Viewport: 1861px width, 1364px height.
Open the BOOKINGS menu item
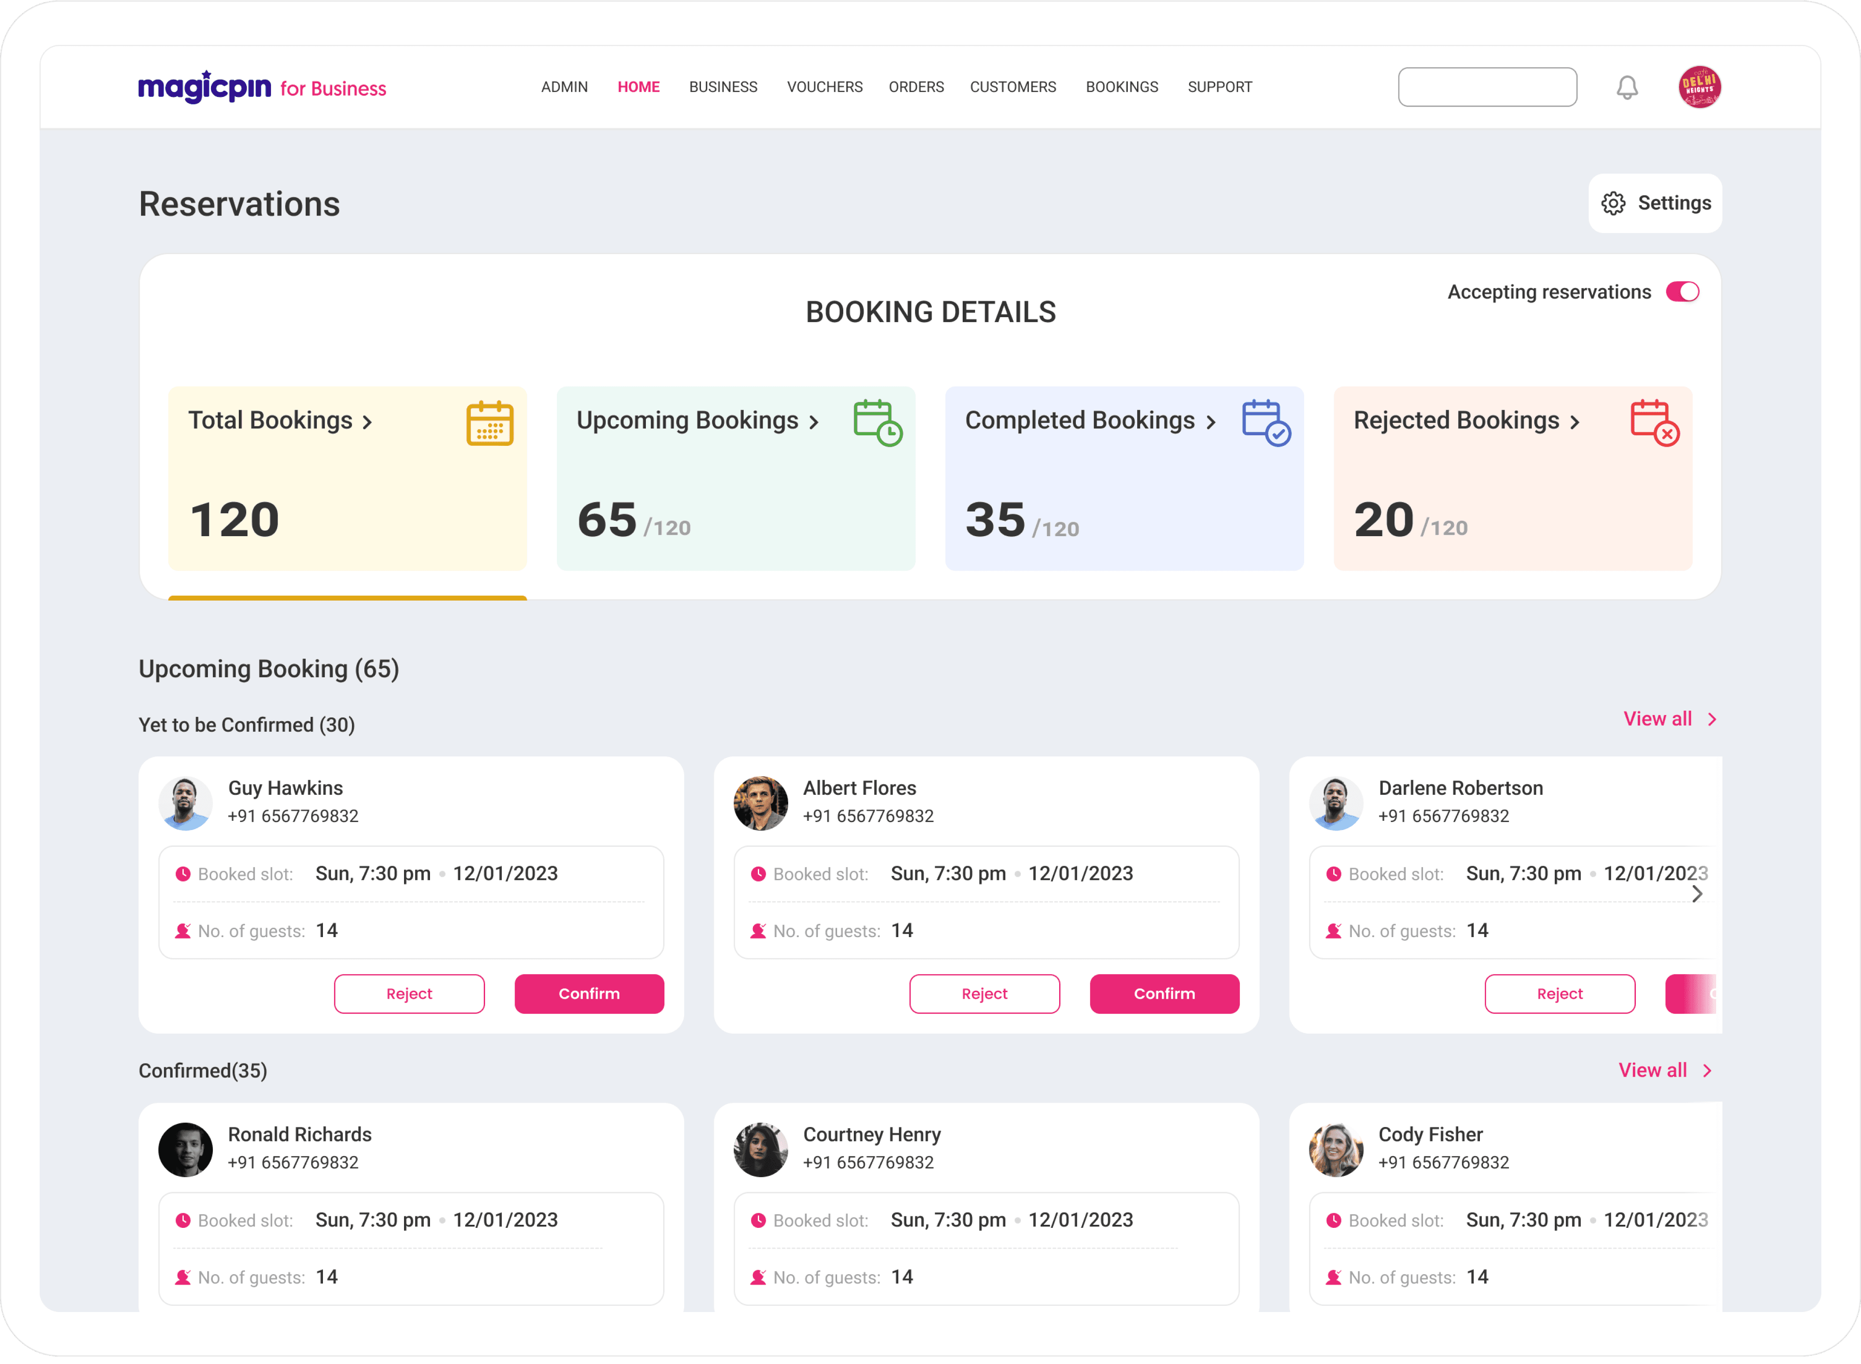(x=1121, y=87)
